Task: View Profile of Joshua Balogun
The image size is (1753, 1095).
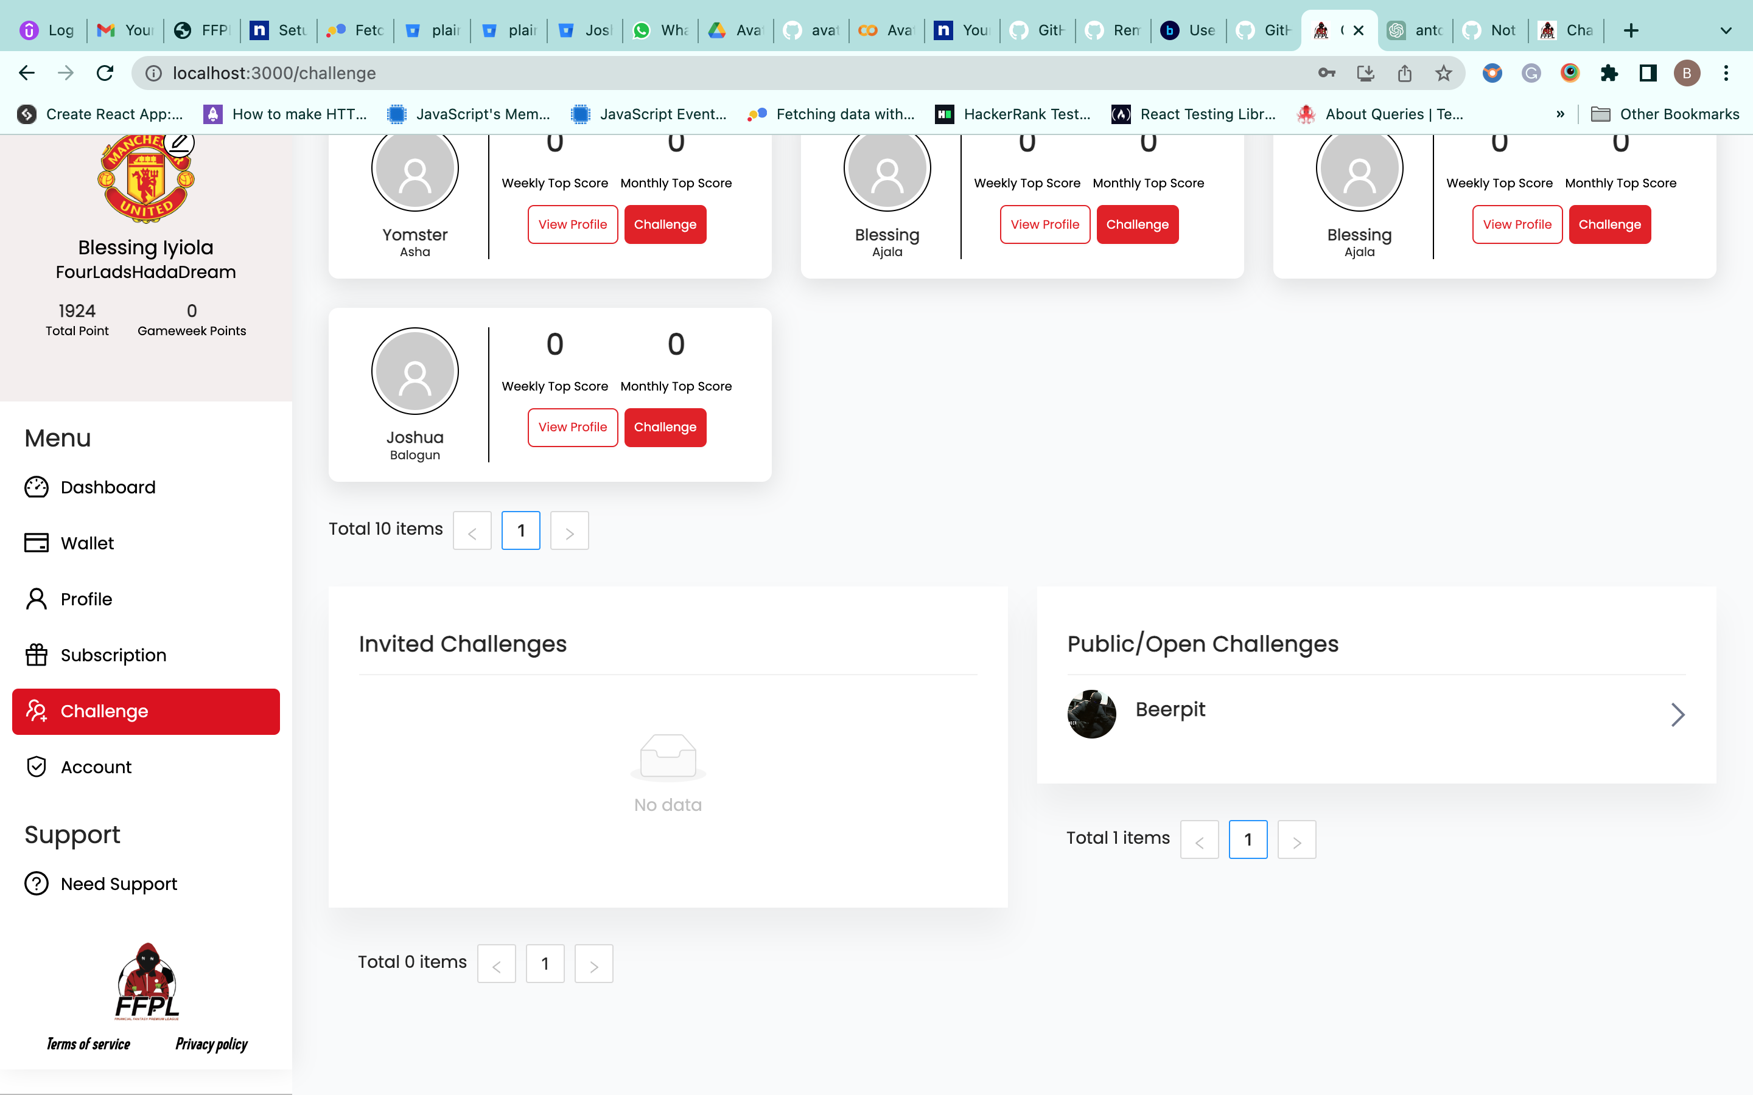Action: [x=572, y=427]
